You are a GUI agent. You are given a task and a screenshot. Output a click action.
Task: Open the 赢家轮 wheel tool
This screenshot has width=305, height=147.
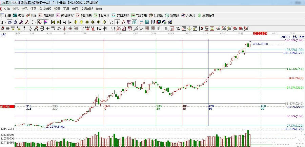point(172,16)
